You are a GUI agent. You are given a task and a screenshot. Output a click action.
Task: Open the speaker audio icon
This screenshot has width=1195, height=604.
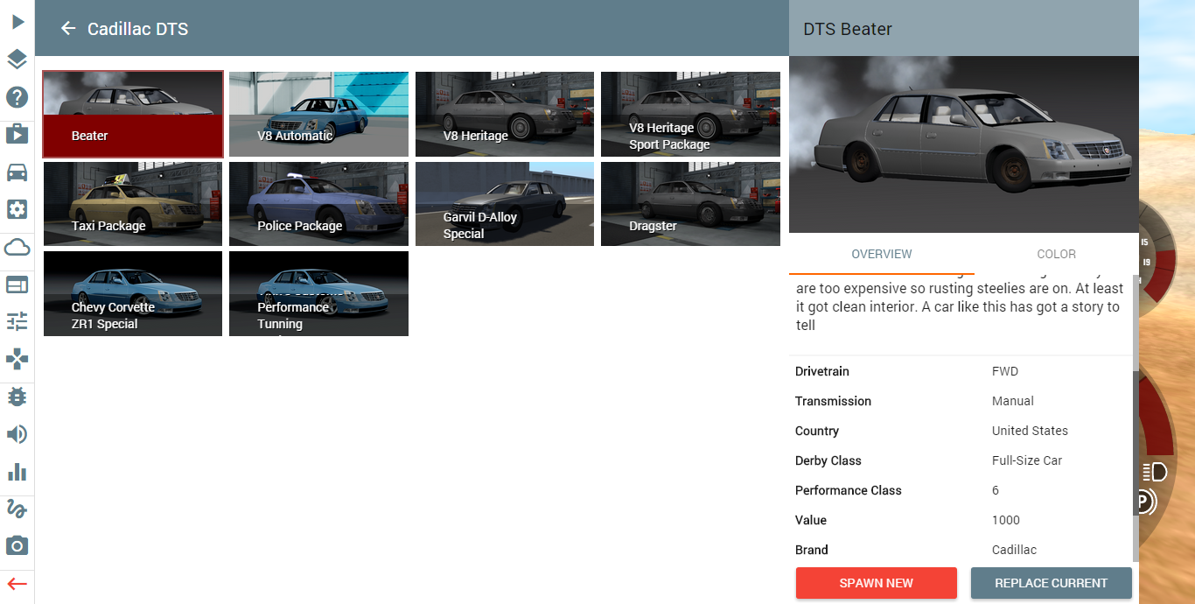tap(17, 434)
